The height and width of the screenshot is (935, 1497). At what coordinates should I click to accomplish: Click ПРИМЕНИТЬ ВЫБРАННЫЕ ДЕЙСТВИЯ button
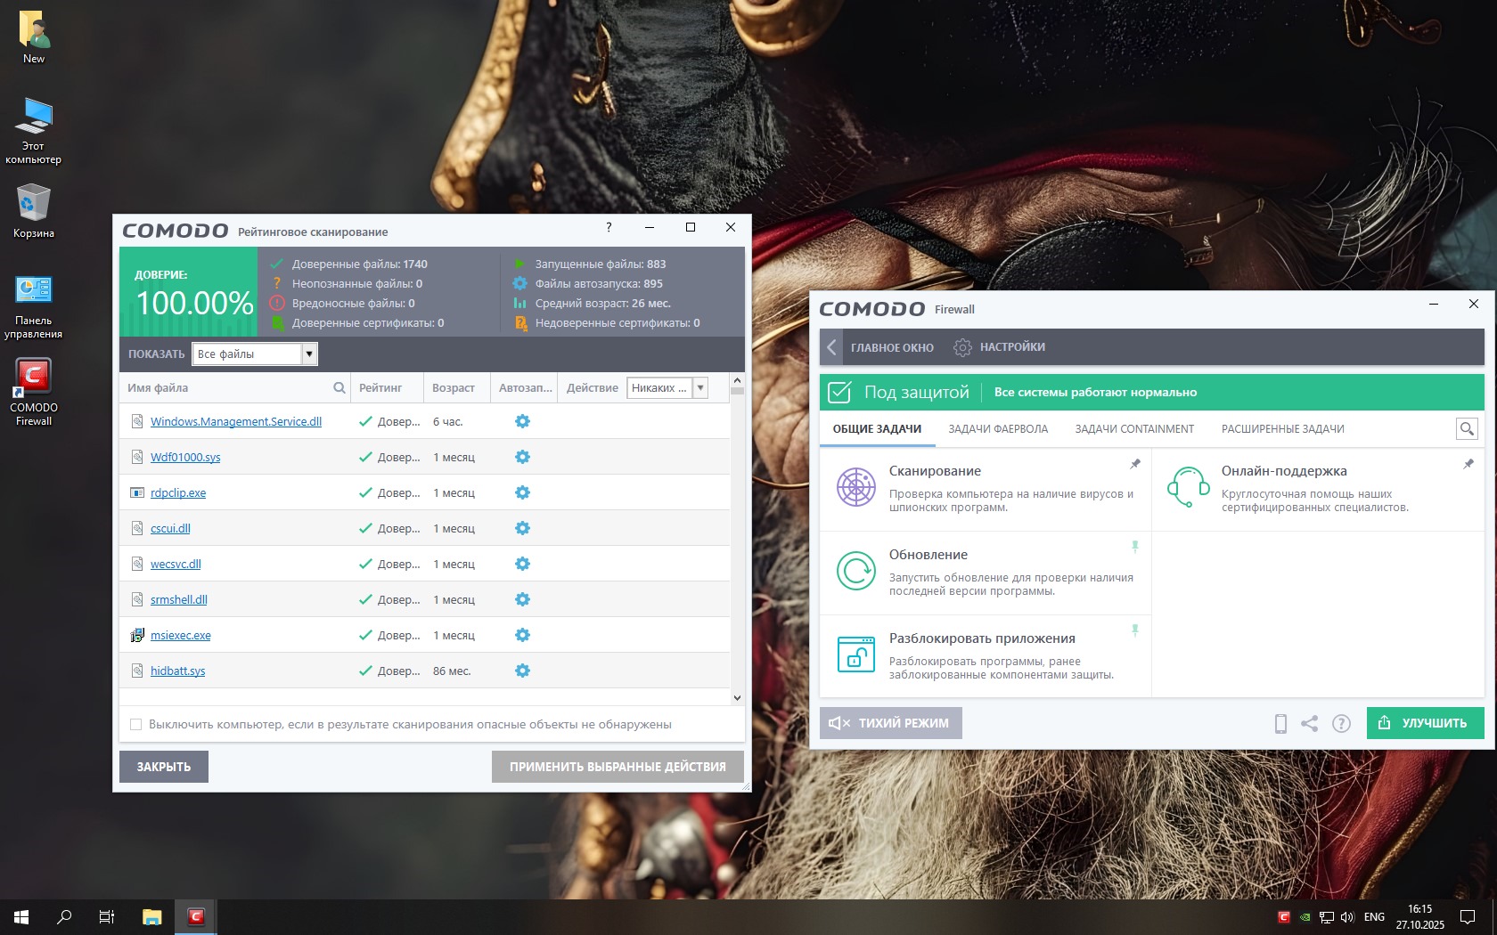(618, 767)
